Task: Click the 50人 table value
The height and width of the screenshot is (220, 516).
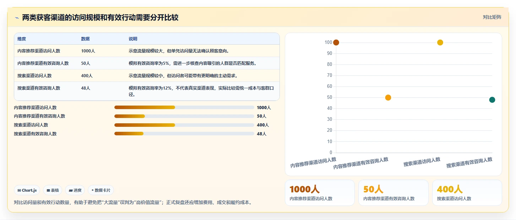Action: coord(86,63)
